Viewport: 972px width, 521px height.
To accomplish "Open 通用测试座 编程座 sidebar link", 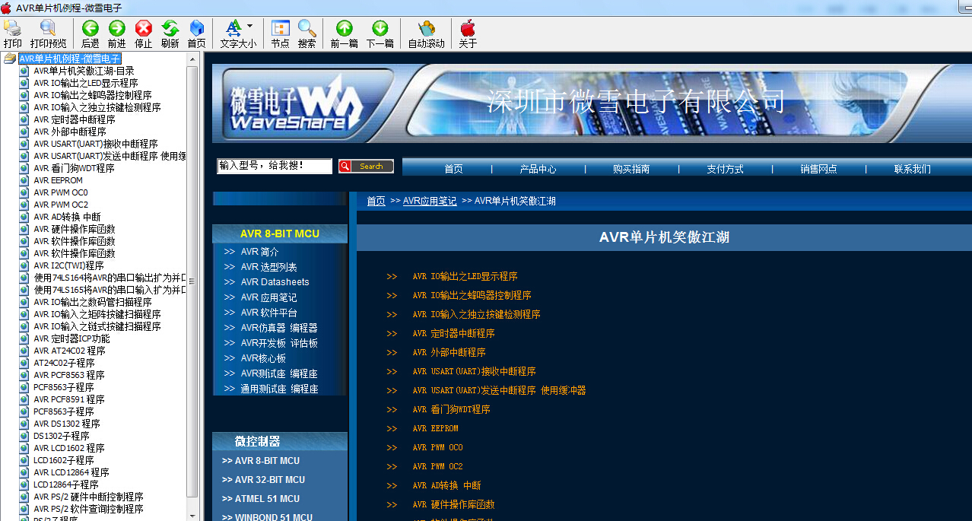I will (279, 389).
